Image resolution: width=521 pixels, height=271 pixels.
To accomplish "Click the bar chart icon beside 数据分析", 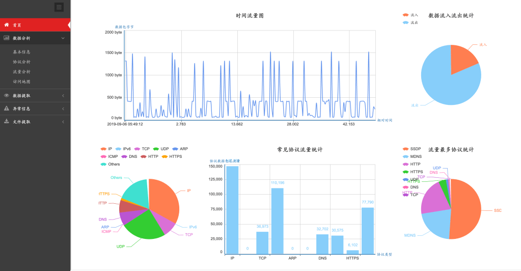I will coord(7,38).
